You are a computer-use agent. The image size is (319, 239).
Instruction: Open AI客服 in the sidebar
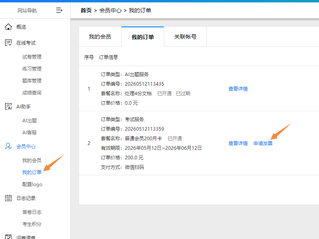(x=30, y=133)
